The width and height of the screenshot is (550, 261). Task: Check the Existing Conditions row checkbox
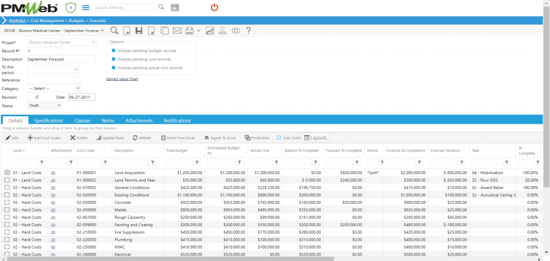click(x=6, y=195)
